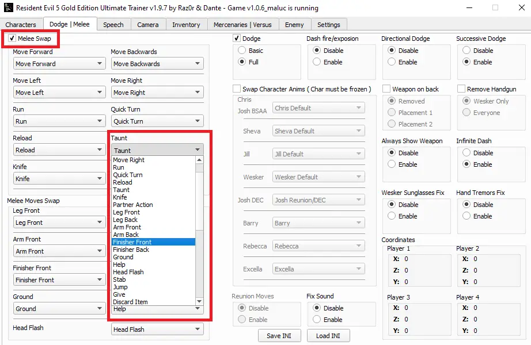Click the trainer app icon in title bar
This screenshot has width=531, height=345.
click(9, 7)
